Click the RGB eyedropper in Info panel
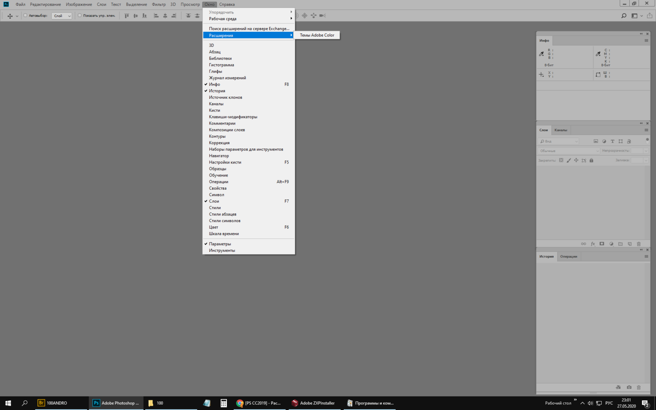Screen dimensions: 656x410 (541, 54)
